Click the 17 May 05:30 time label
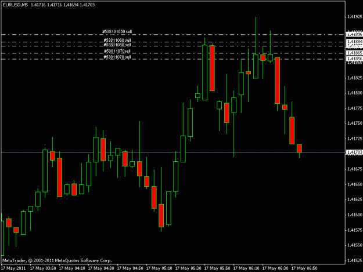The image size is (363, 272). point(188,269)
